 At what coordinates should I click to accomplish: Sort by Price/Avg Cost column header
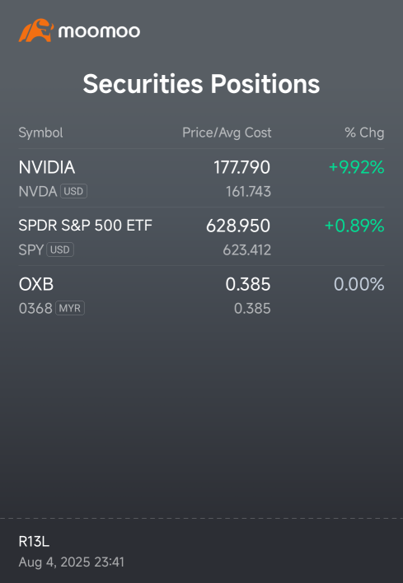tap(227, 133)
